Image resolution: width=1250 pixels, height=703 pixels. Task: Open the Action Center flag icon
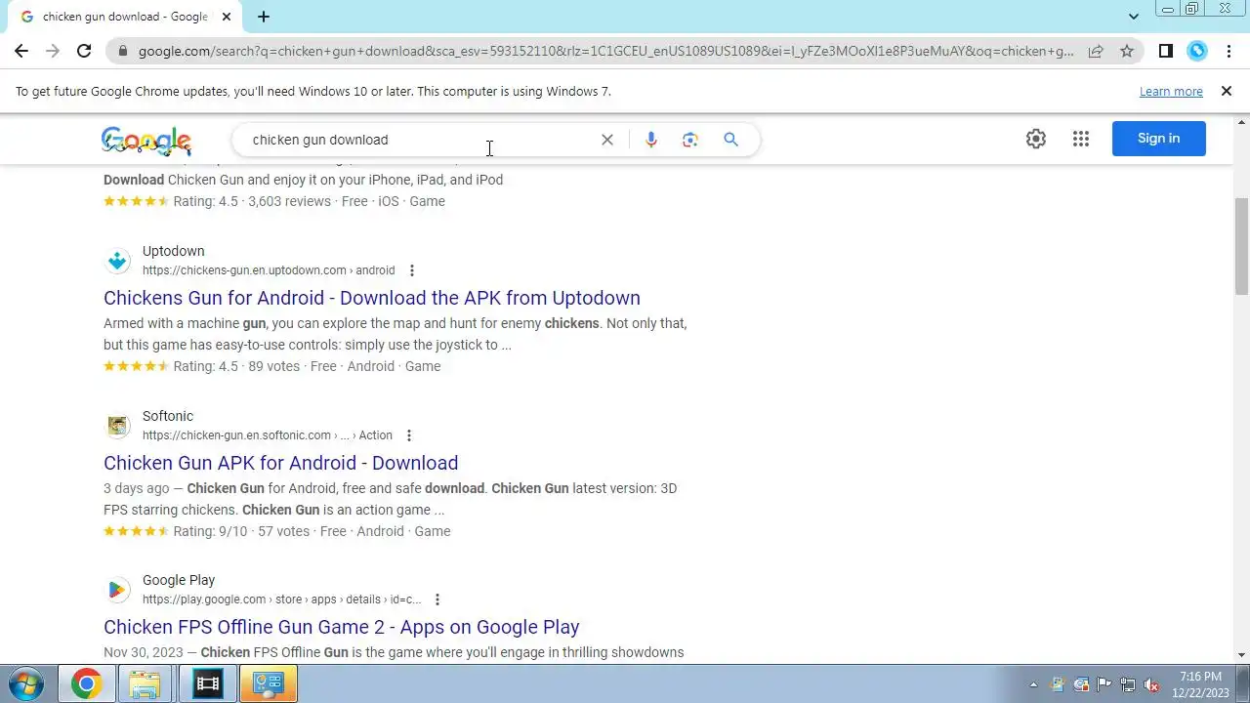(x=1104, y=684)
